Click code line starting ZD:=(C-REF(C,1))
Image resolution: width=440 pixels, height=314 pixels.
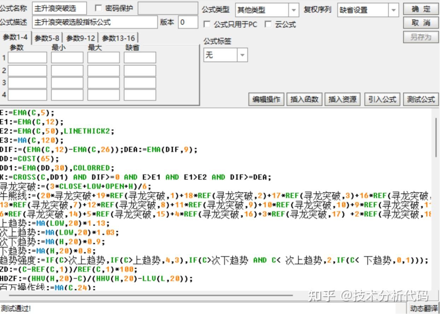(69, 270)
